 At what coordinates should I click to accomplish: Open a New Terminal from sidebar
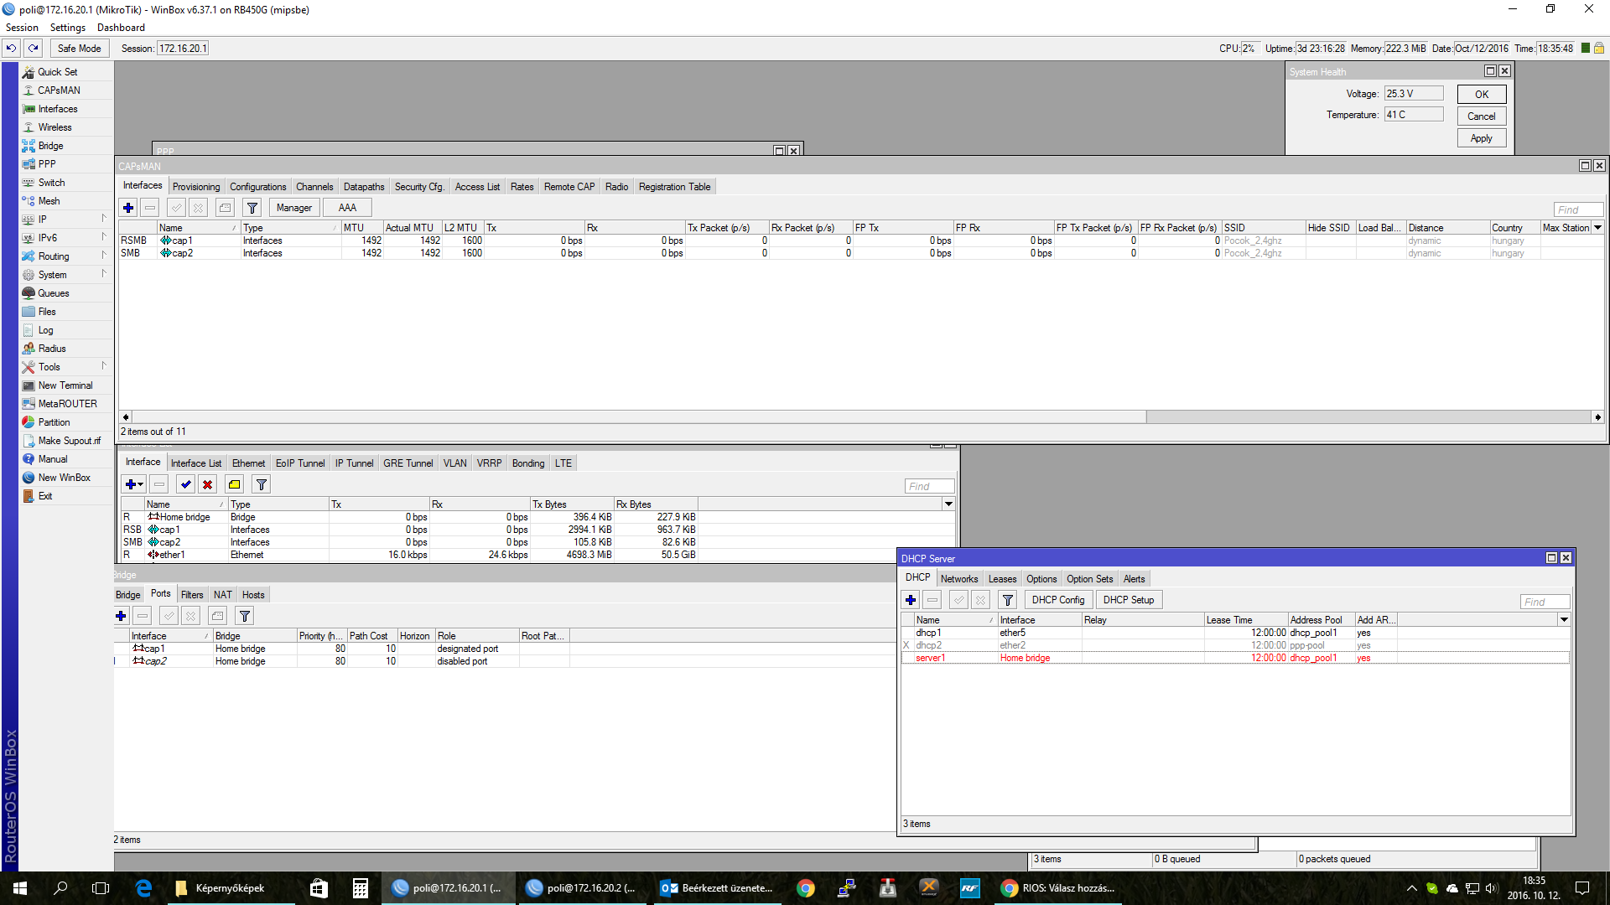65,385
